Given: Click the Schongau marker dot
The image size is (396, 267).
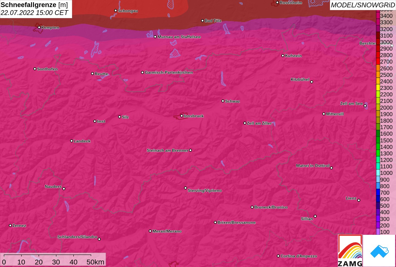Looking at the screenshot, I should pos(116,11).
